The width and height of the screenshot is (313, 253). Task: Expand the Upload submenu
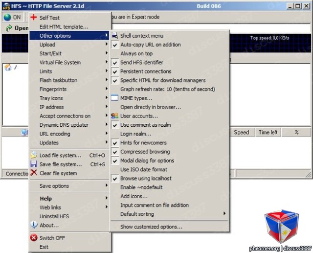pyautogui.click(x=69, y=45)
